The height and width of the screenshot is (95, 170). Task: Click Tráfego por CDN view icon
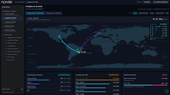pos(6,43)
